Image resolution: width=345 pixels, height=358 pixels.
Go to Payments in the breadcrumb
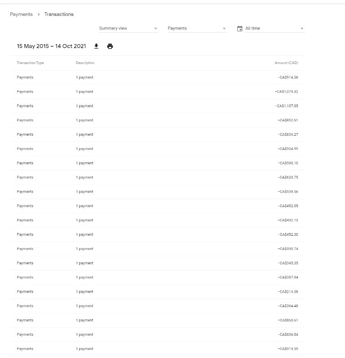(x=21, y=14)
